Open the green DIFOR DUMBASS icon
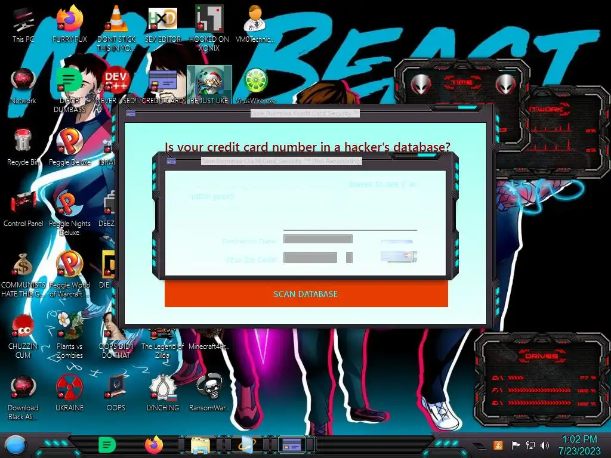 click(69, 91)
